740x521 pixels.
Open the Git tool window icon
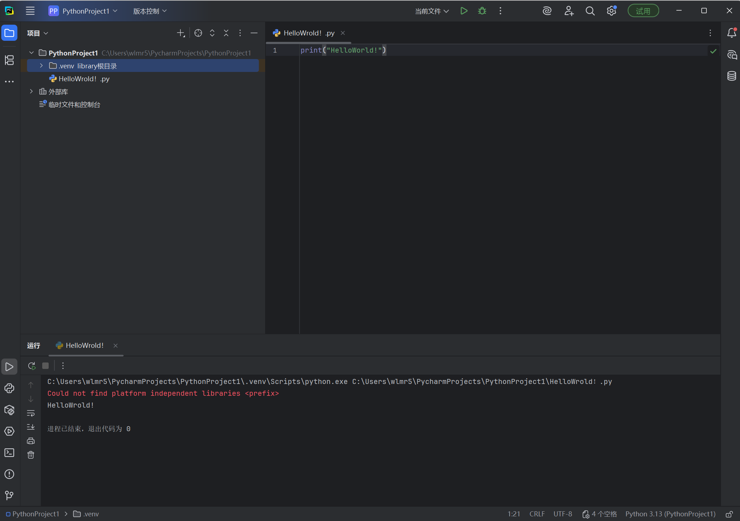pos(9,496)
